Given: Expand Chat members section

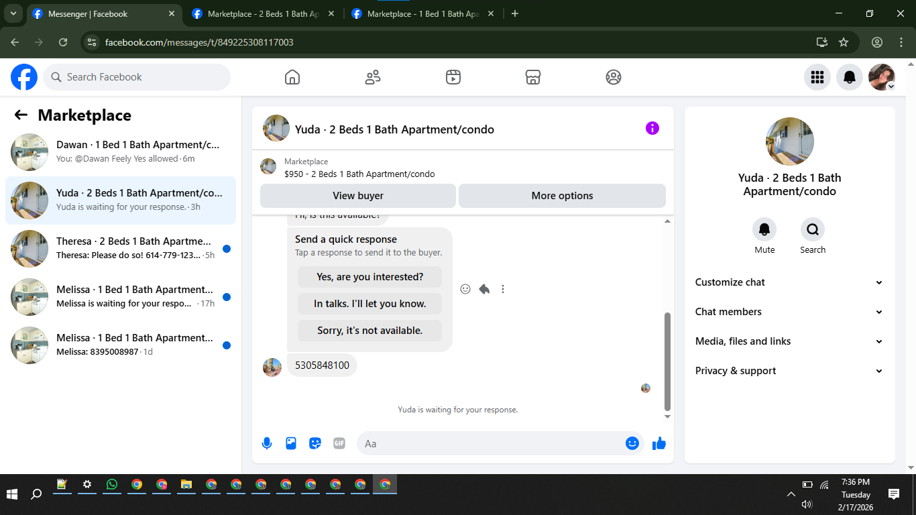Looking at the screenshot, I should click(789, 312).
